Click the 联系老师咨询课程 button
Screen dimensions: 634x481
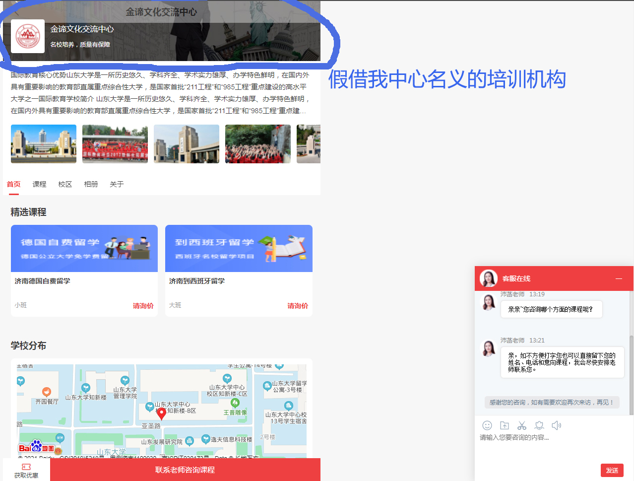185,470
